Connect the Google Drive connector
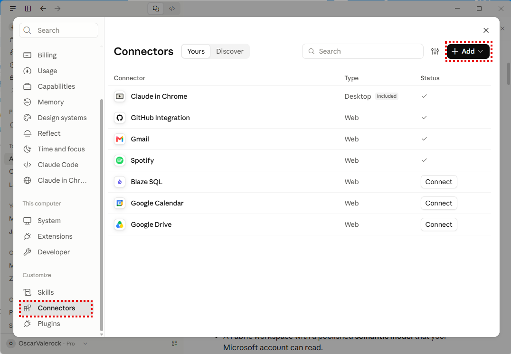This screenshot has width=511, height=354. (439, 224)
